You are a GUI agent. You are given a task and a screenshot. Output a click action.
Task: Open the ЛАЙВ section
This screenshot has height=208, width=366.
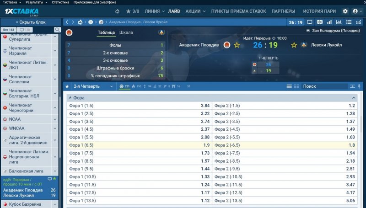tap(174, 11)
